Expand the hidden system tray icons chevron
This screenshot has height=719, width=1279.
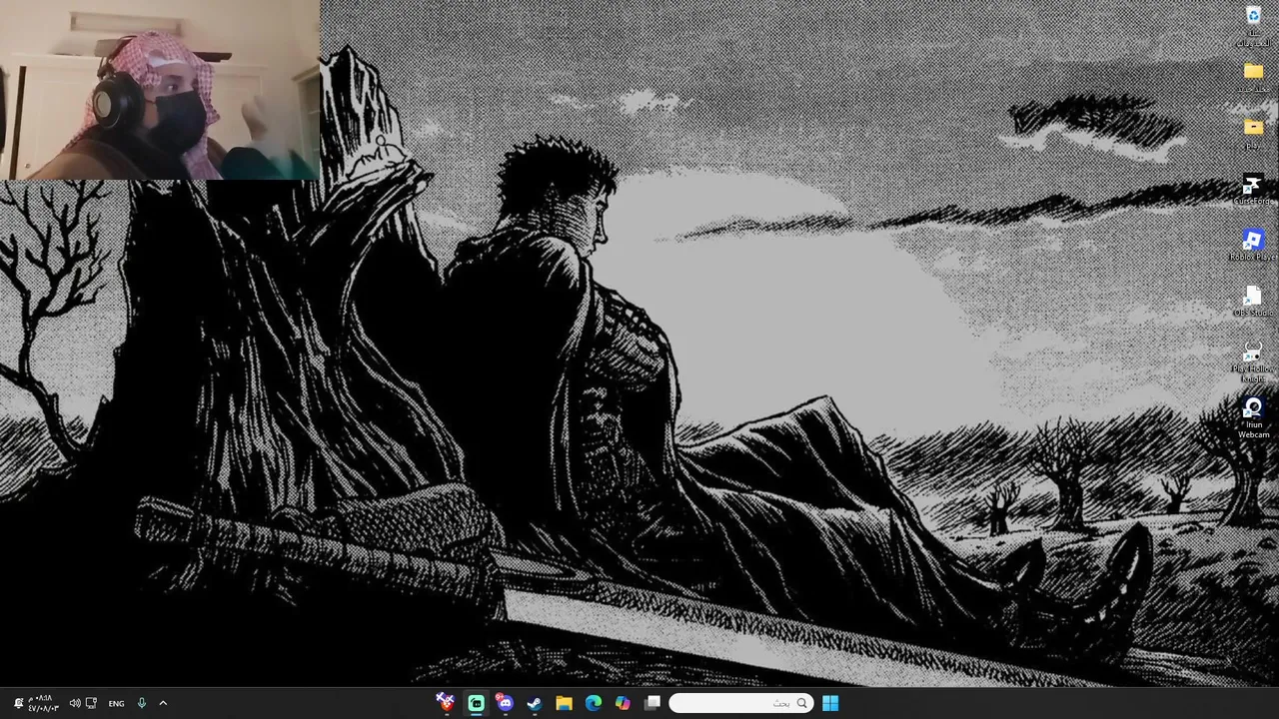pyautogui.click(x=163, y=703)
